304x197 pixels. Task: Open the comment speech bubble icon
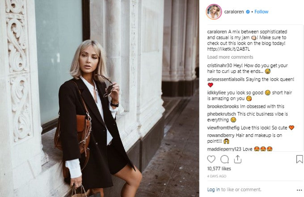tap(224, 159)
